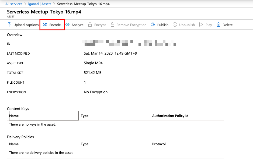This screenshot has height=160, width=253.
Task: Click the TOTAL SIZE field label
Action: click(15, 73)
